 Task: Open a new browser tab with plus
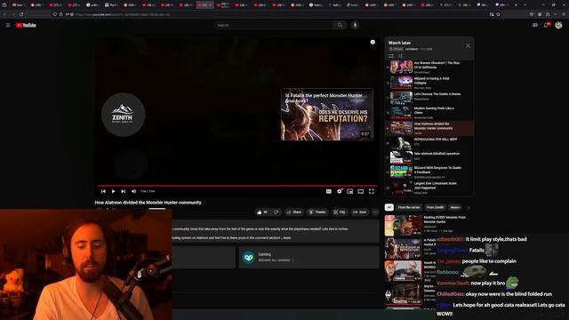516,5
